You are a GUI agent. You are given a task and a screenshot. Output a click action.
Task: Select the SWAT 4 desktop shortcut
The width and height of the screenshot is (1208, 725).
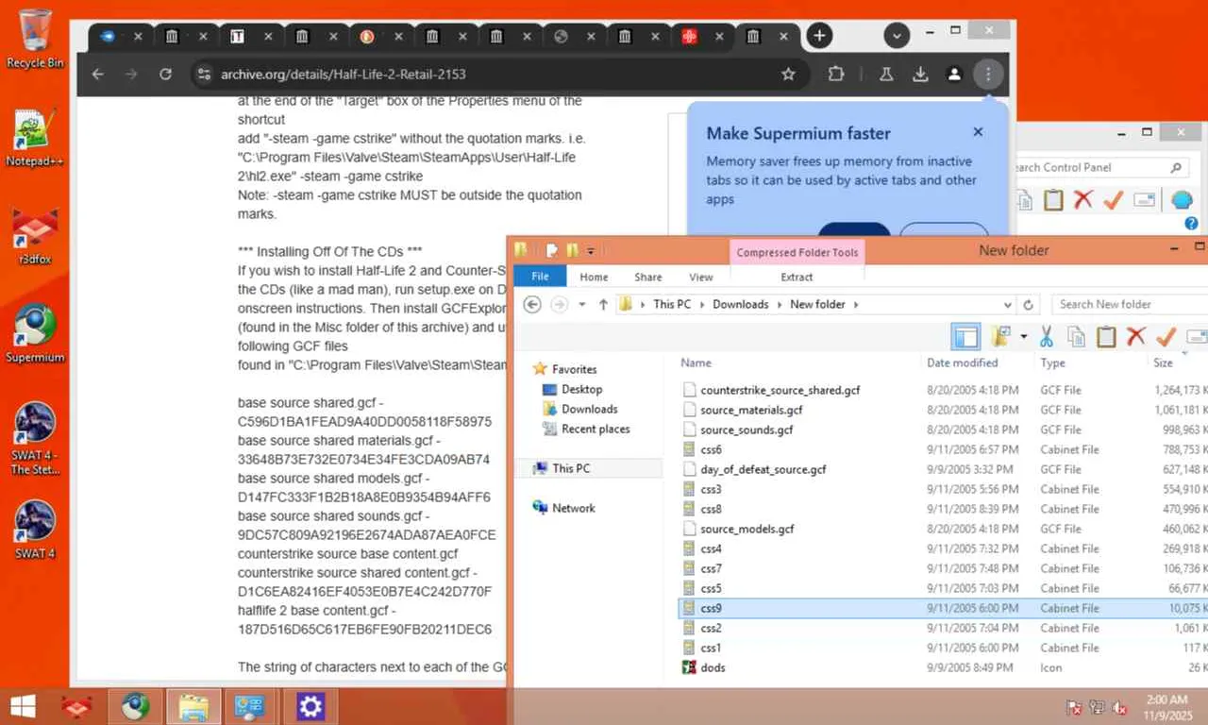pos(35,531)
